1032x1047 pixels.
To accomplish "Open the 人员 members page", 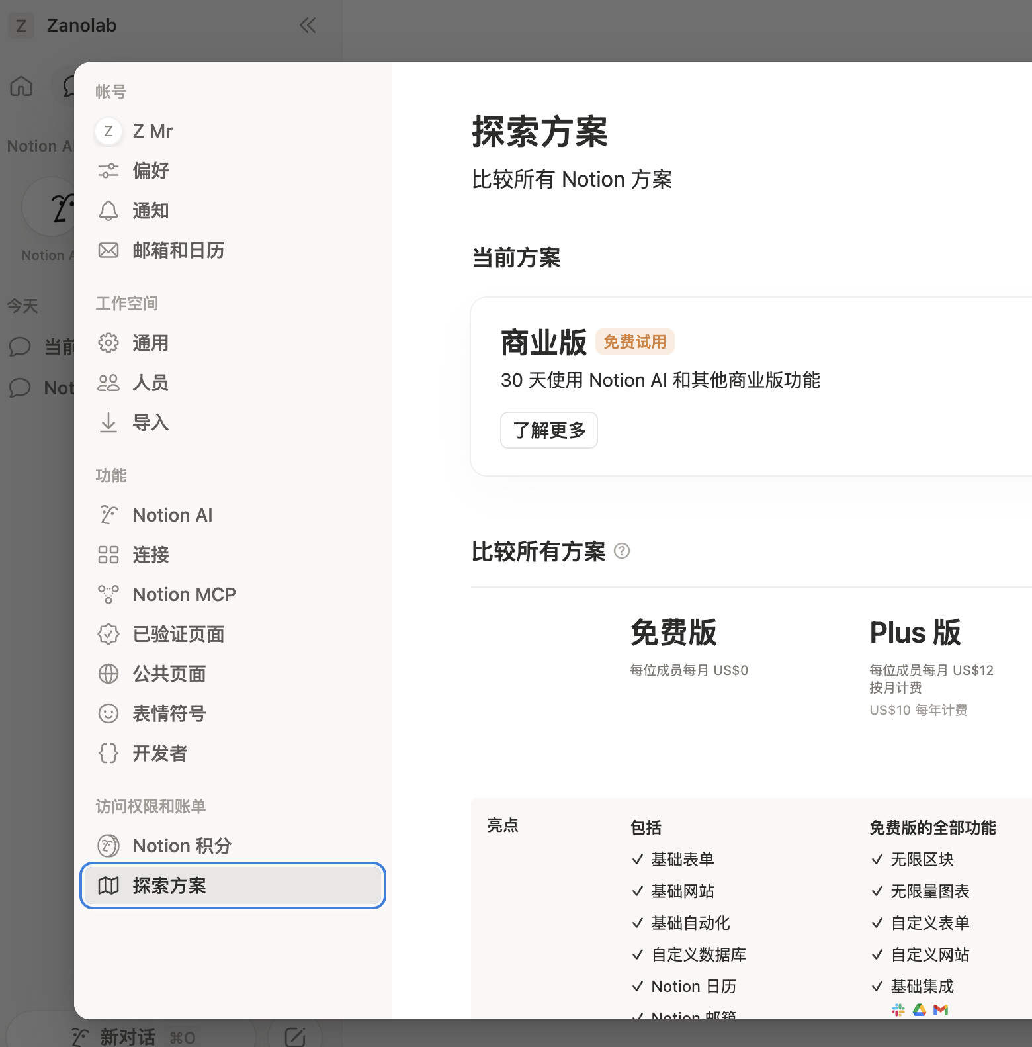I will pos(233,383).
